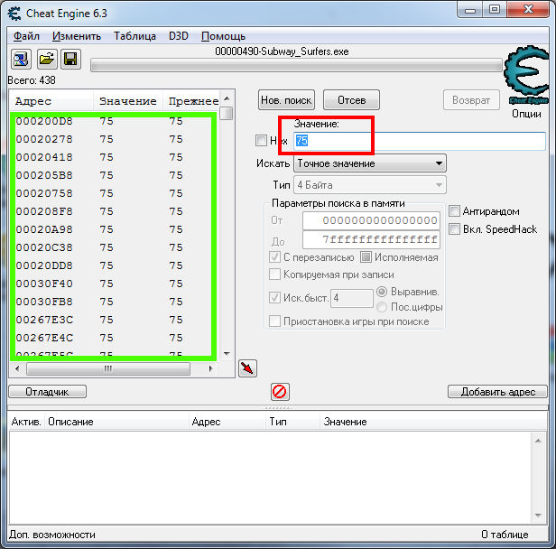Toggle Копируемая при записи checkbox
Image resolution: width=556 pixels, height=549 pixels.
[x=274, y=274]
